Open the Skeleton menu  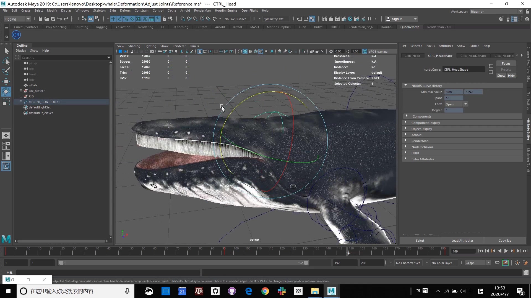99,10
